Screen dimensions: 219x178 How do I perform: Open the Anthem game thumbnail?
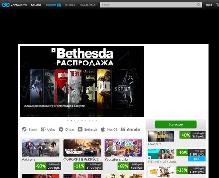coord(41,148)
